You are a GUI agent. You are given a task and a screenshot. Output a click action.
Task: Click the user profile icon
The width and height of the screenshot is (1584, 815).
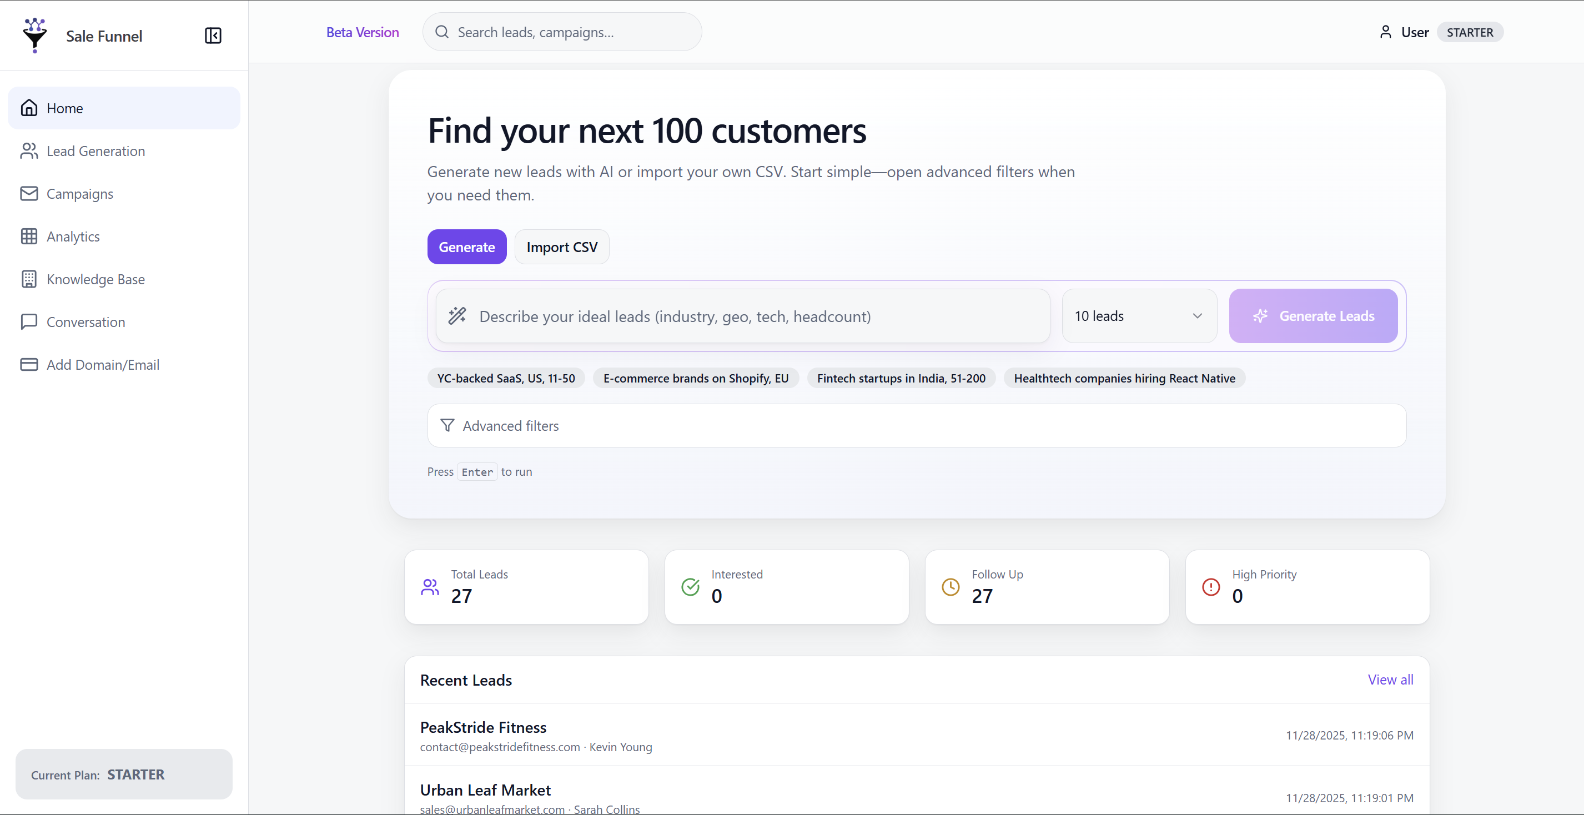[x=1385, y=32]
